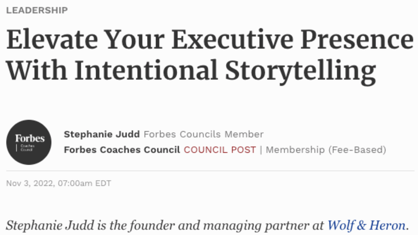418x235 pixels.
Task: Click the word Intentional in the headline
Action: (x=146, y=70)
